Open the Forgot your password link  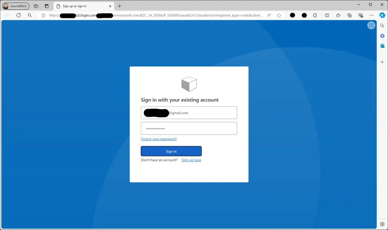tap(159, 139)
